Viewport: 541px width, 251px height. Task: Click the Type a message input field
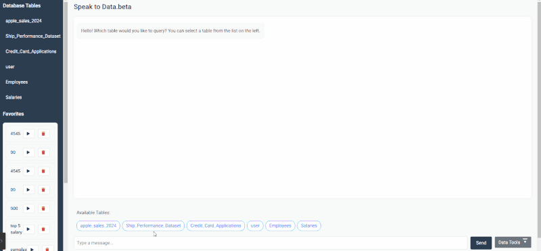tap(270, 243)
